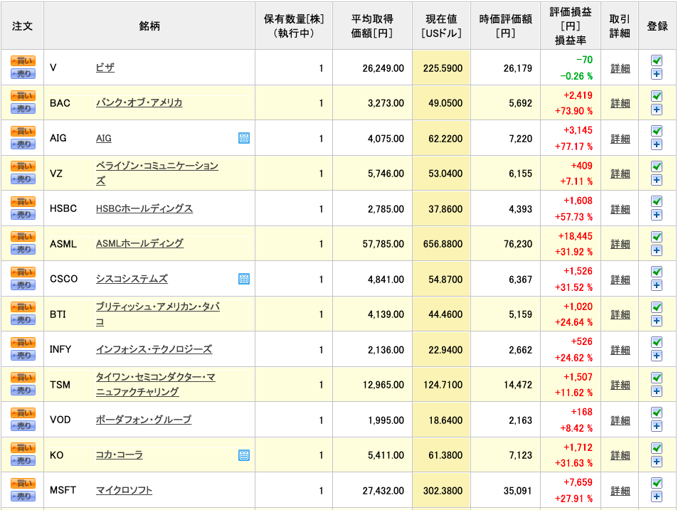678x510 pixels.
Task: Click the 売り button for V
Action: [x=23, y=74]
